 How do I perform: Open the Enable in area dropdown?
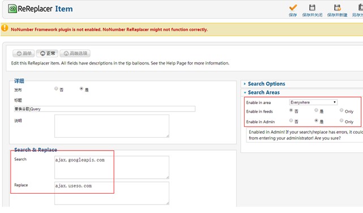[313, 103]
